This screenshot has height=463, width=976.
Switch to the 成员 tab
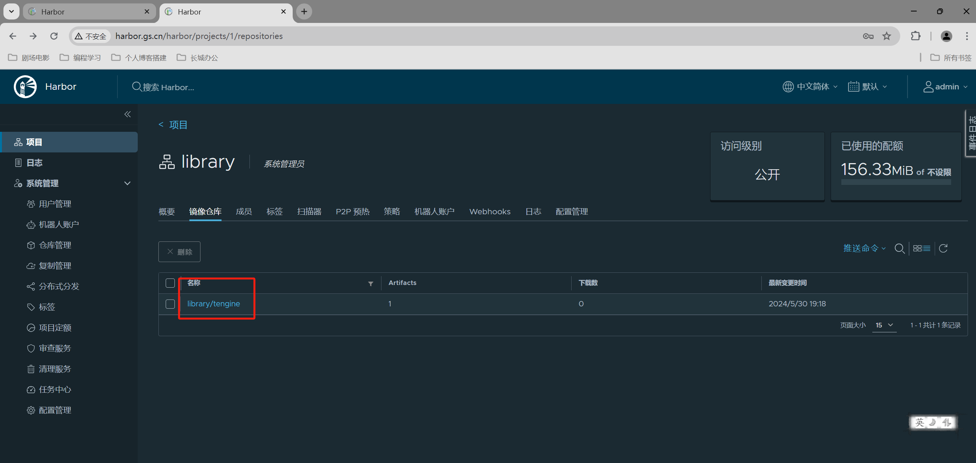[x=244, y=212]
